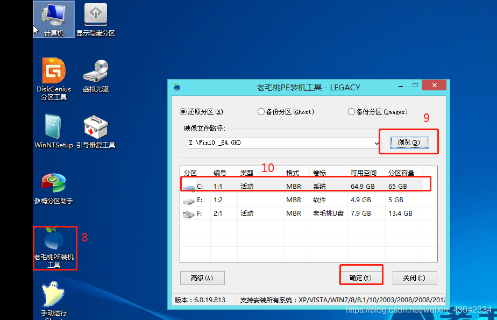
Task: Open the 显示隐藏分区 desktop icon
Action: pos(95,19)
